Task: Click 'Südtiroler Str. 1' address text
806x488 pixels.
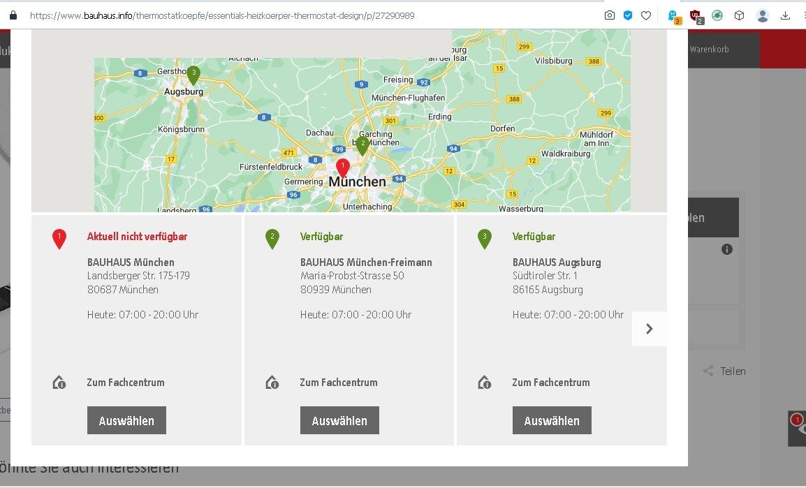Action: (545, 275)
